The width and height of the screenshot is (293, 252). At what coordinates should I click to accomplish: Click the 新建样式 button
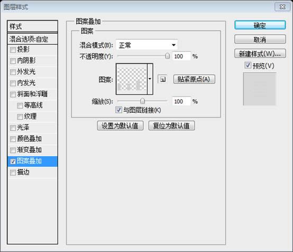260,54
